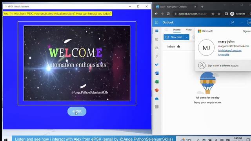Click the tracking-blocked eye icon in address bar
Viewport: 251px width, 141px height.
click(x=213, y=14)
